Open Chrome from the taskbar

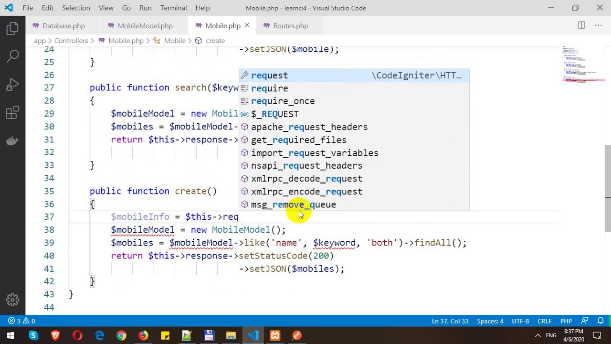point(121,335)
